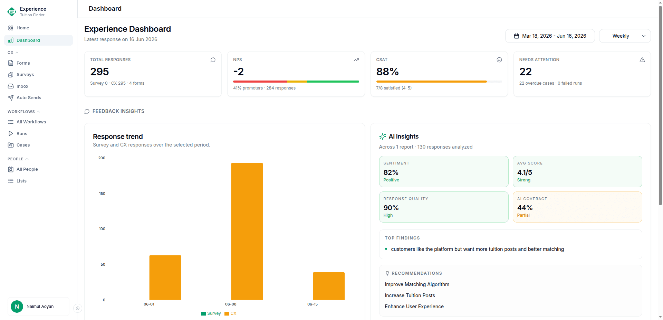Click the Auto Sends paper plane icon
Image resolution: width=663 pixels, height=320 pixels.
point(11,98)
